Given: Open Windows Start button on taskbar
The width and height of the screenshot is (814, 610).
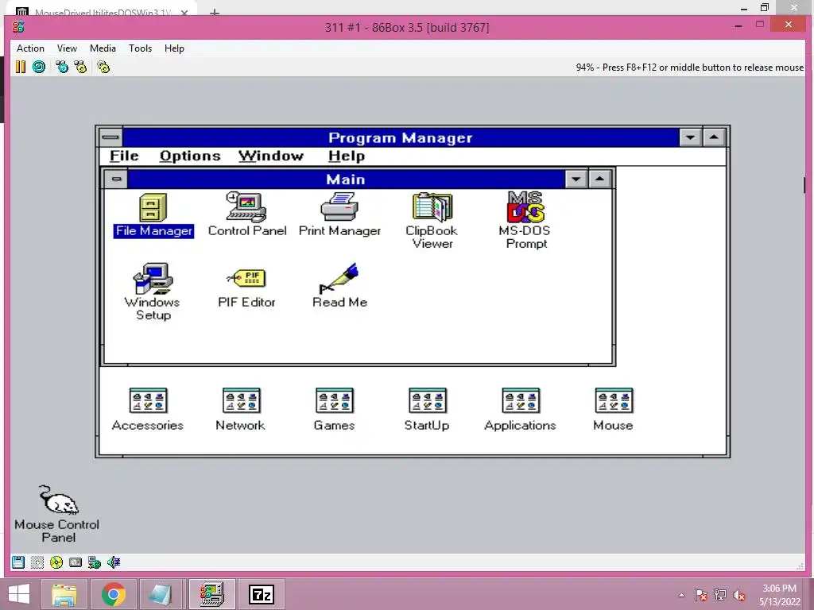Looking at the screenshot, I should (19, 594).
